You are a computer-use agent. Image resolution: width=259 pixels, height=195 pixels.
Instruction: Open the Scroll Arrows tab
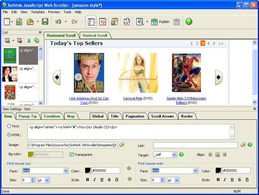(162, 116)
